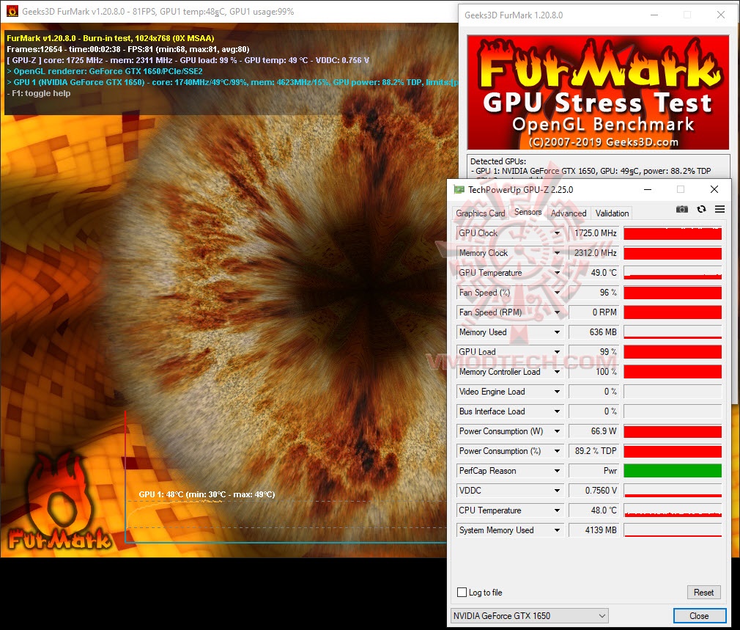Click the Power Consumption value 66.9 W
The height and width of the screenshot is (630, 740).
595,432
